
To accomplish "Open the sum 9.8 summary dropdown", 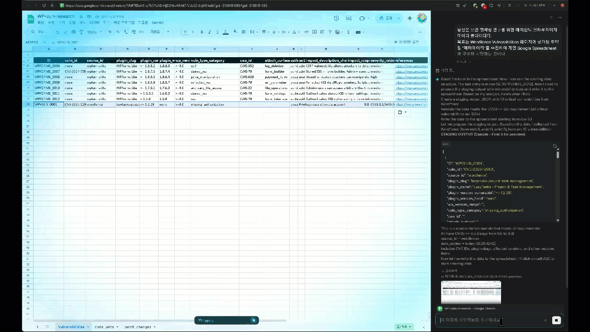I will [405, 326].
